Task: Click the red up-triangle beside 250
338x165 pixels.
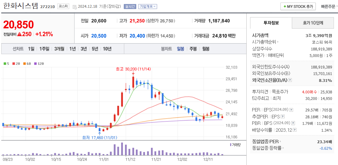Action: click(20, 34)
